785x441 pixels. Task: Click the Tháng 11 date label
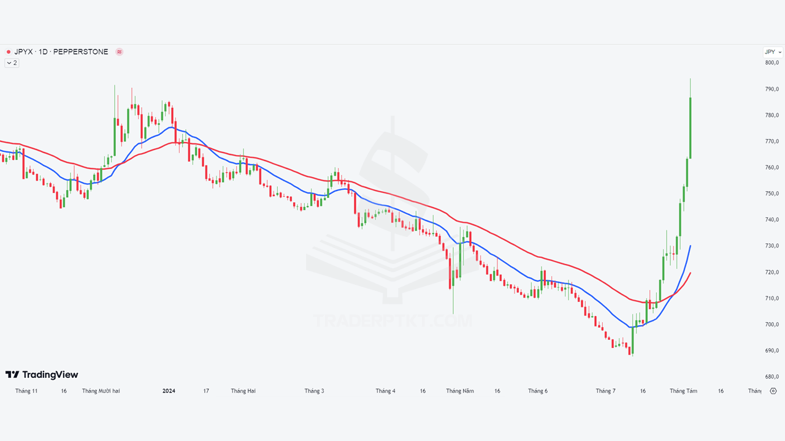coord(26,391)
